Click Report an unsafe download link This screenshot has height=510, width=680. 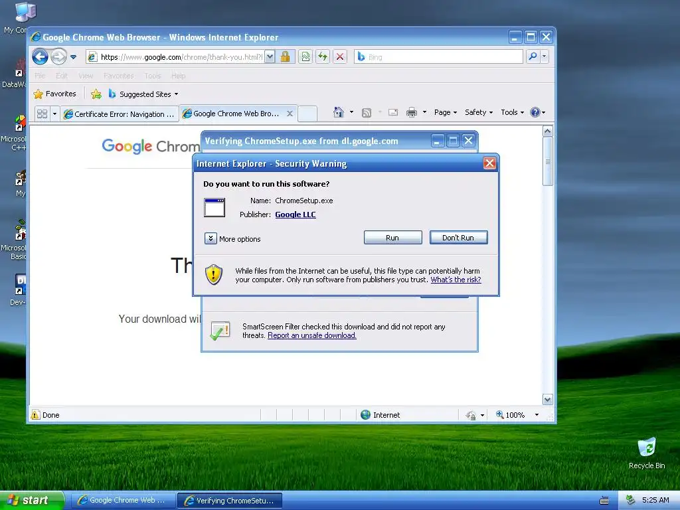tap(312, 335)
